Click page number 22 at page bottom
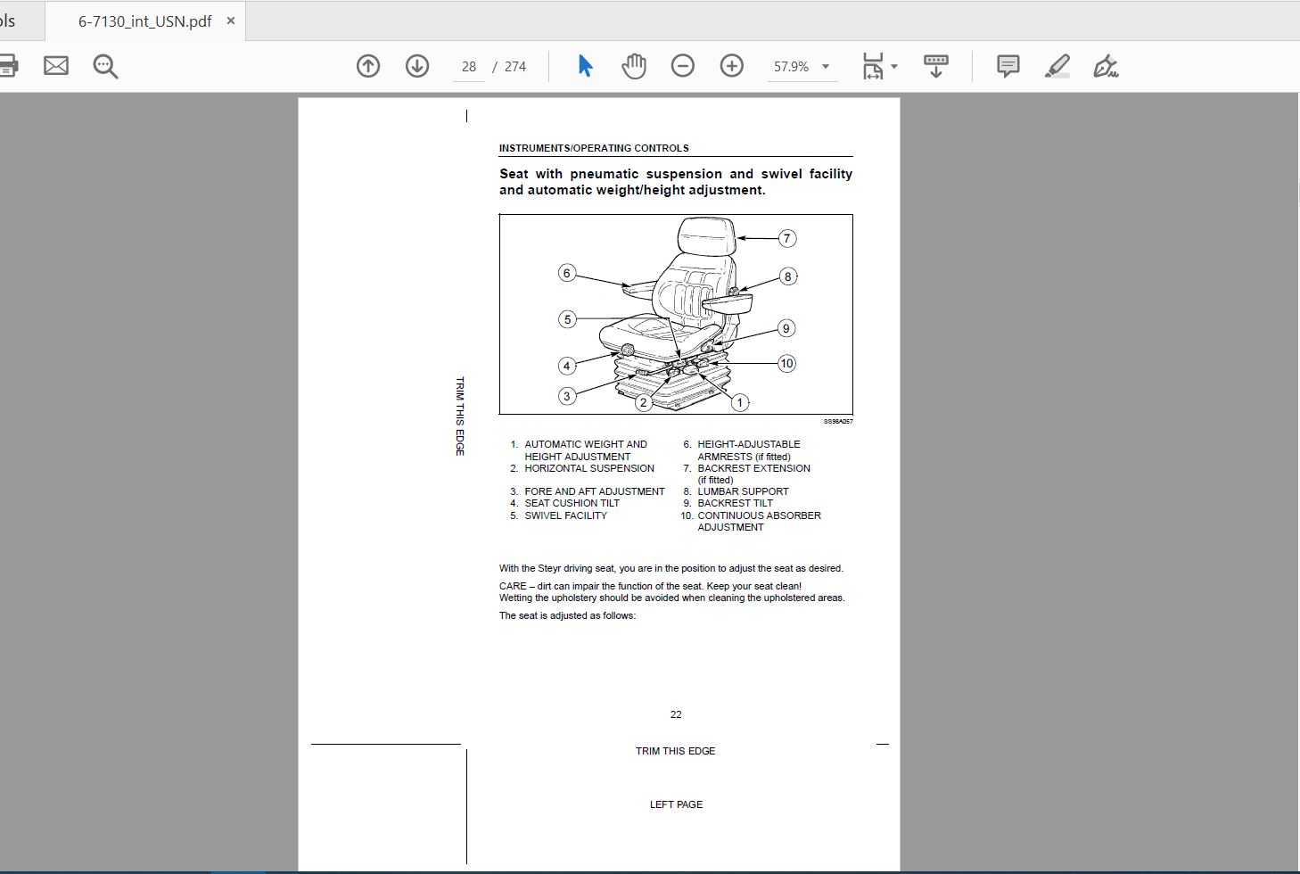This screenshot has height=874, width=1300. pos(676,714)
